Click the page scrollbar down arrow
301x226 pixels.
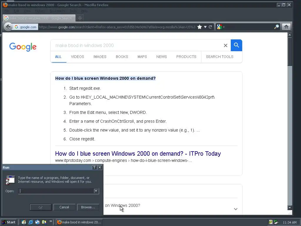[x=290, y=207]
